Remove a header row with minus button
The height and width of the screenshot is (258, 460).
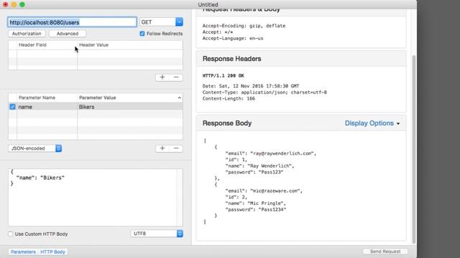coord(176,77)
